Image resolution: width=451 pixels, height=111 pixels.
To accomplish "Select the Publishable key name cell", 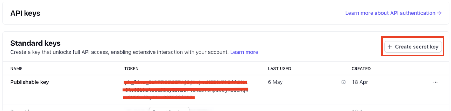I will 30,82.
